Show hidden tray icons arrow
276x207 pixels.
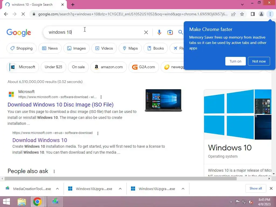coord(231,202)
